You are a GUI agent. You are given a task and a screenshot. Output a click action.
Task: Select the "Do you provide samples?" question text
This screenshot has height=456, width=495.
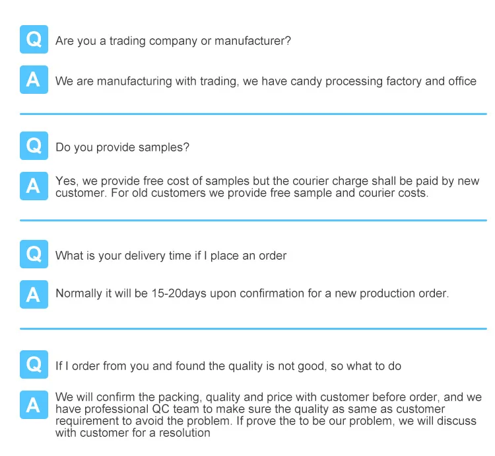pos(122,147)
